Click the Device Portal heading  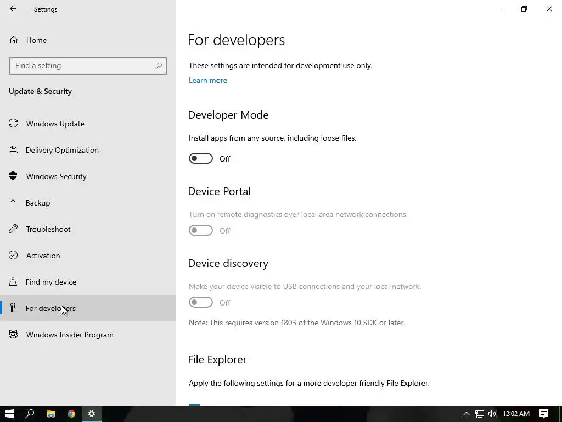[x=220, y=191]
